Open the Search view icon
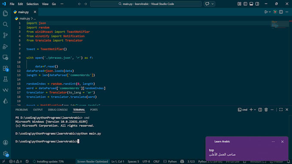292x164 pixels. click(x=6, y=24)
